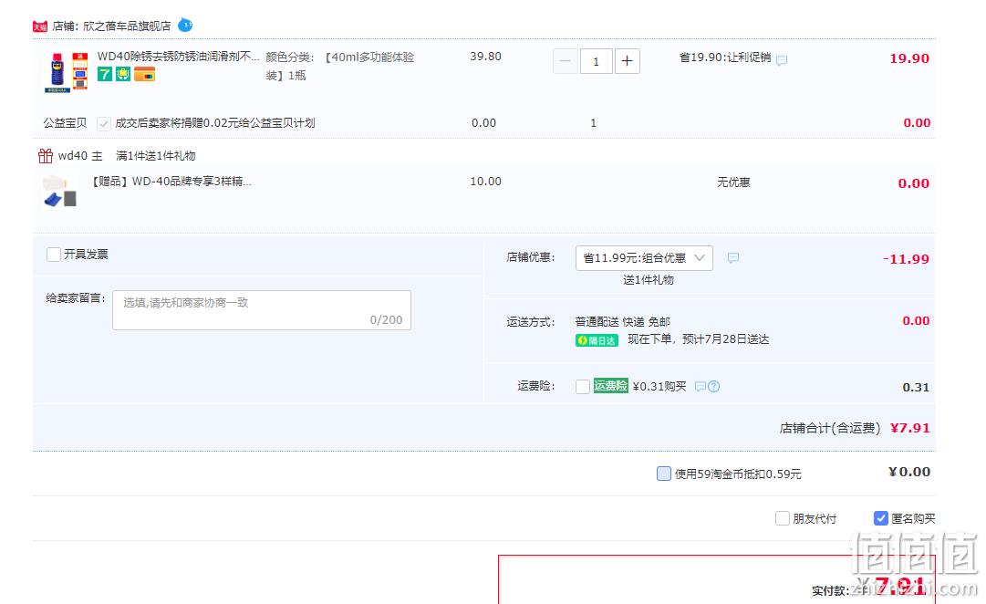Expand the 省11.99元:组合优惠 store discount dropdown
The width and height of the screenshot is (986, 604).
pos(644,258)
